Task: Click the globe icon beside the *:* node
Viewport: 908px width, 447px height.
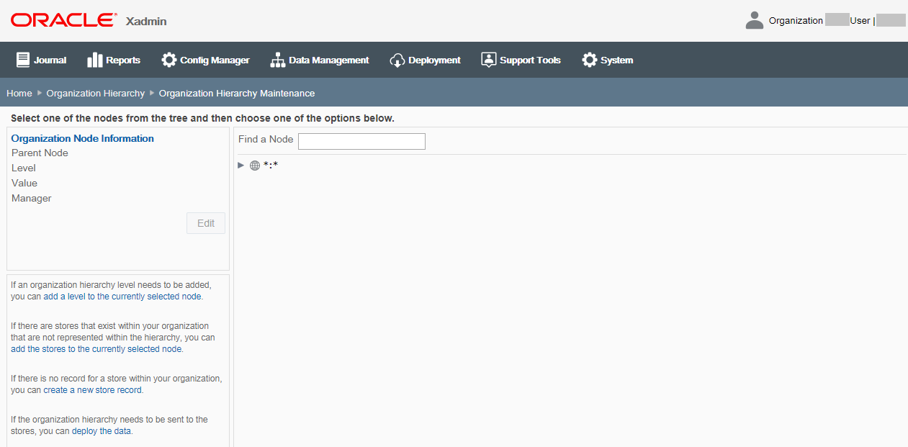Action: tap(255, 166)
